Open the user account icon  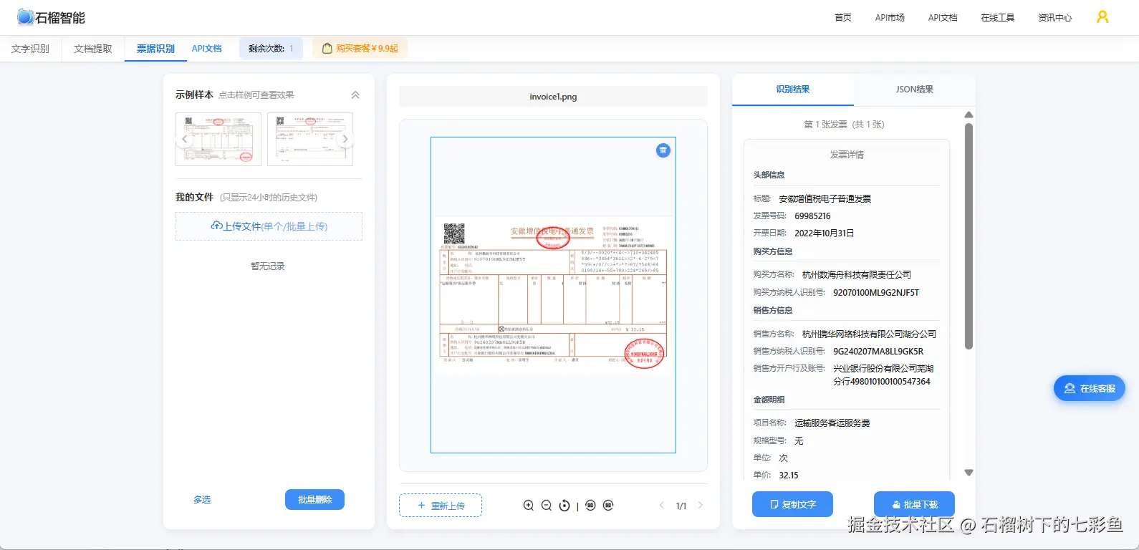pos(1102,16)
